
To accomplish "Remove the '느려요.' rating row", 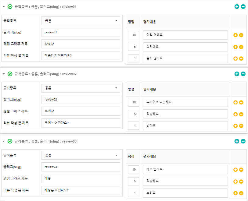I will pyautogui.click(x=241, y=193).
